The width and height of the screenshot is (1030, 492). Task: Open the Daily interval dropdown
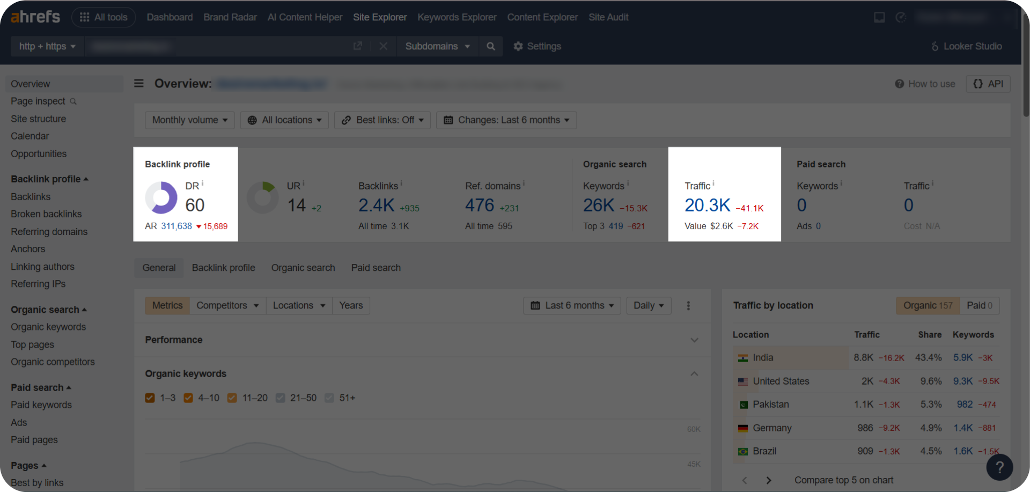[x=649, y=305]
